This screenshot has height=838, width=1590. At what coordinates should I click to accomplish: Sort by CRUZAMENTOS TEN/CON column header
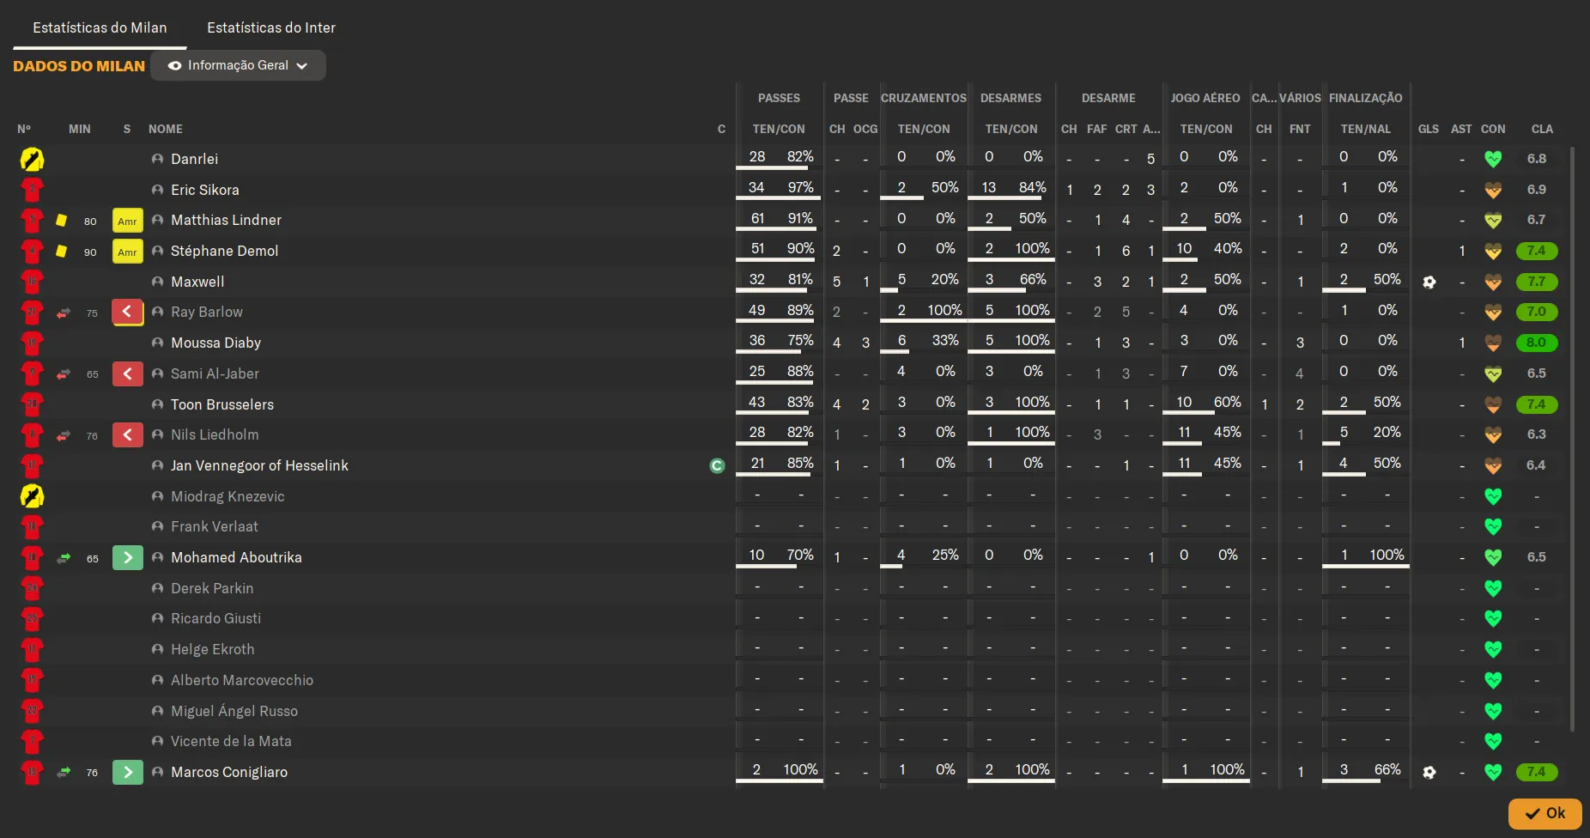[924, 129]
